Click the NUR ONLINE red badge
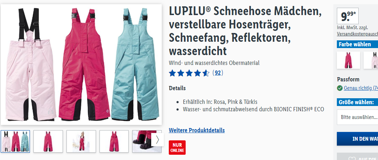This screenshot has width=378, height=160. pyautogui.click(x=177, y=147)
